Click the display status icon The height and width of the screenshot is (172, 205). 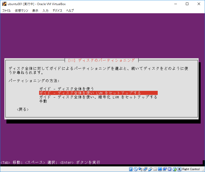[x=160, y=169]
